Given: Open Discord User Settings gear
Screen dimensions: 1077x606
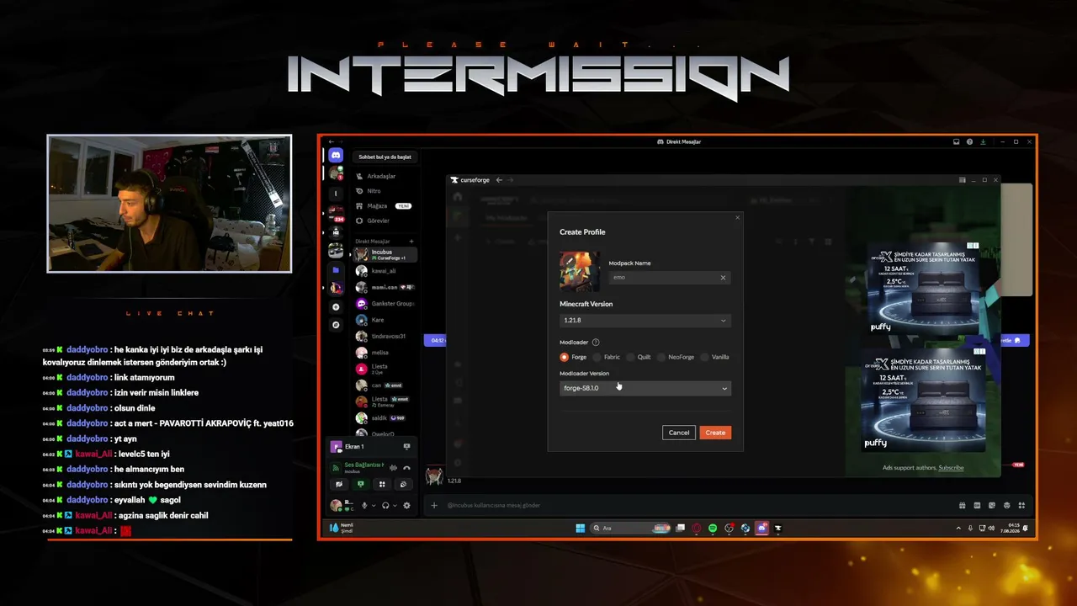Looking at the screenshot, I should pos(407,505).
